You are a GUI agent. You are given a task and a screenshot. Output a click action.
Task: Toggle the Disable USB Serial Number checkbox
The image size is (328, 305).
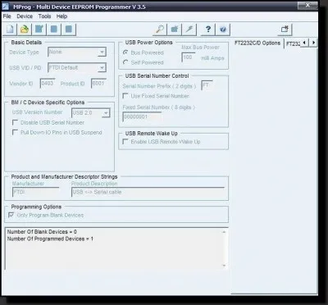[x=15, y=122]
